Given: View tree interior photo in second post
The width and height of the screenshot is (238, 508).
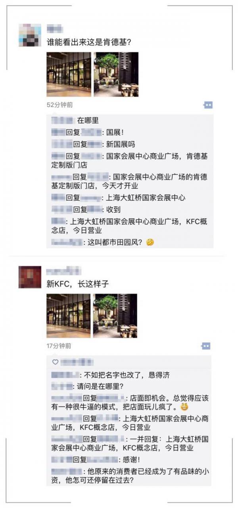Looking at the screenshot, I should coord(115,316).
